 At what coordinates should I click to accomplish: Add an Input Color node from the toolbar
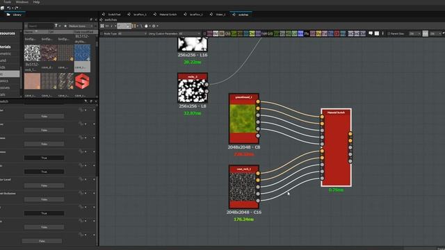click(350, 33)
